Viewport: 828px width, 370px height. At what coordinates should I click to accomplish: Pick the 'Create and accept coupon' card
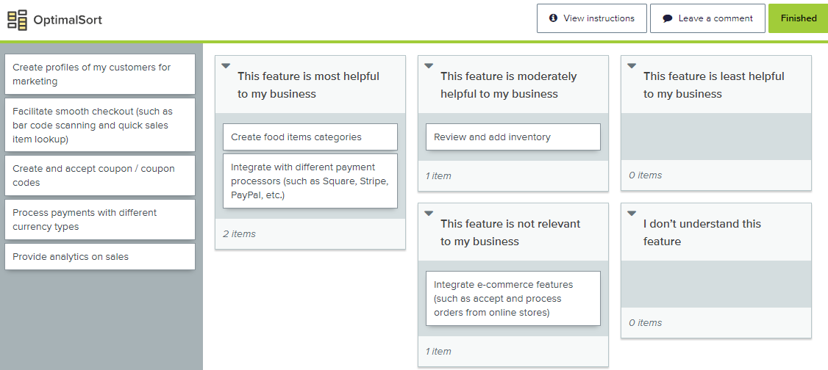pos(100,175)
